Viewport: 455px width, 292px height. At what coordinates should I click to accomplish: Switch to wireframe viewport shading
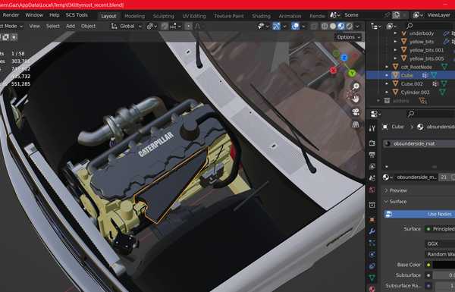pos(325,27)
